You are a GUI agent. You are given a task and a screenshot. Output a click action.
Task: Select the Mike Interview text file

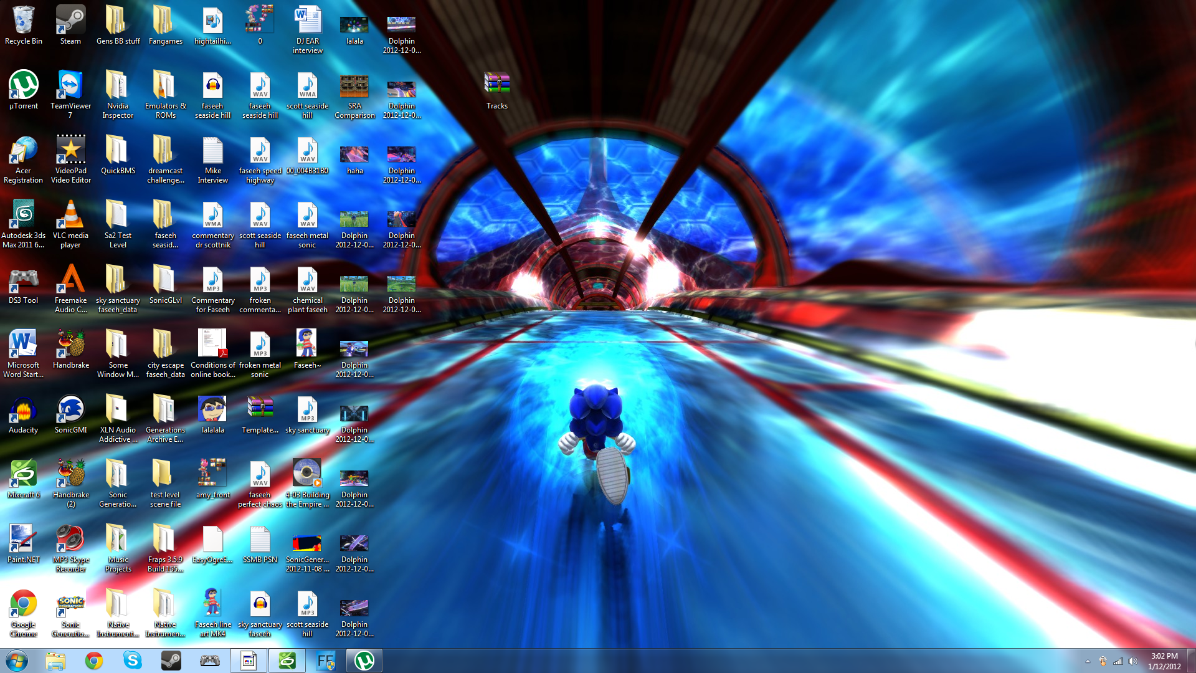pyautogui.click(x=213, y=160)
